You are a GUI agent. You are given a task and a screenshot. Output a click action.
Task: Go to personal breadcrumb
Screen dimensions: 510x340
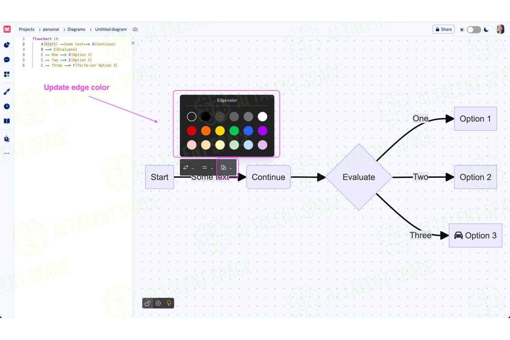[51, 29]
